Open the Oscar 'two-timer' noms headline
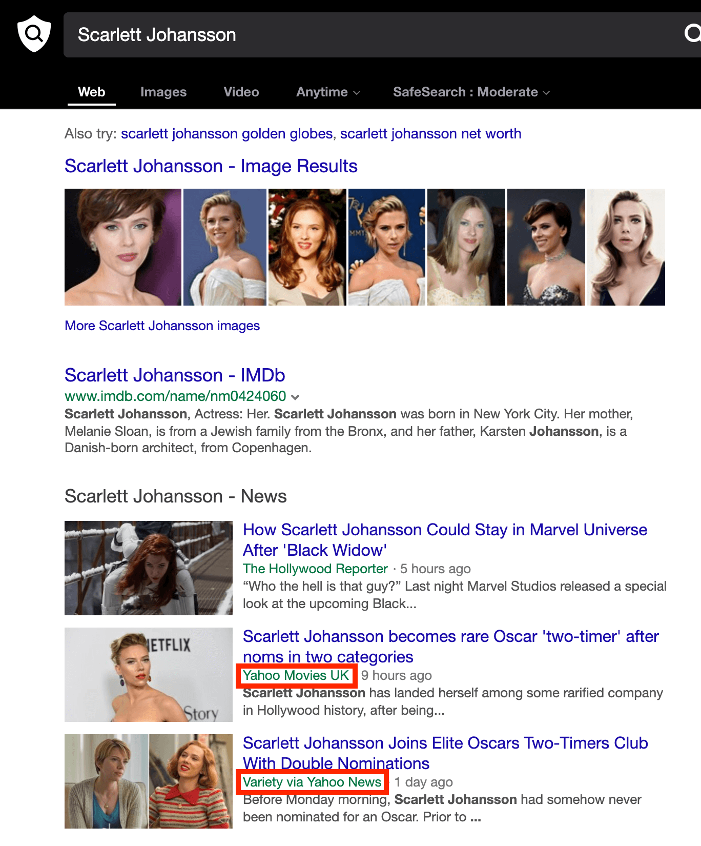 click(x=451, y=647)
